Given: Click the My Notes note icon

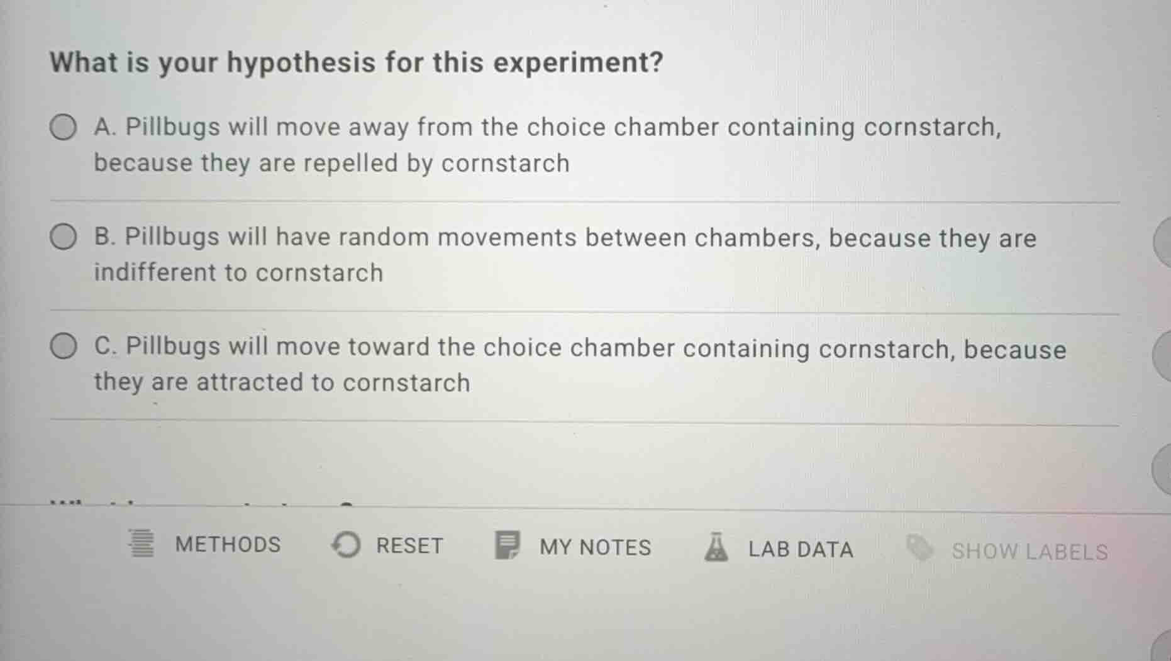Looking at the screenshot, I should [x=507, y=545].
